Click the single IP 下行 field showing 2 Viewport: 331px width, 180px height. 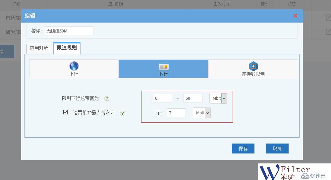[x=176, y=113]
